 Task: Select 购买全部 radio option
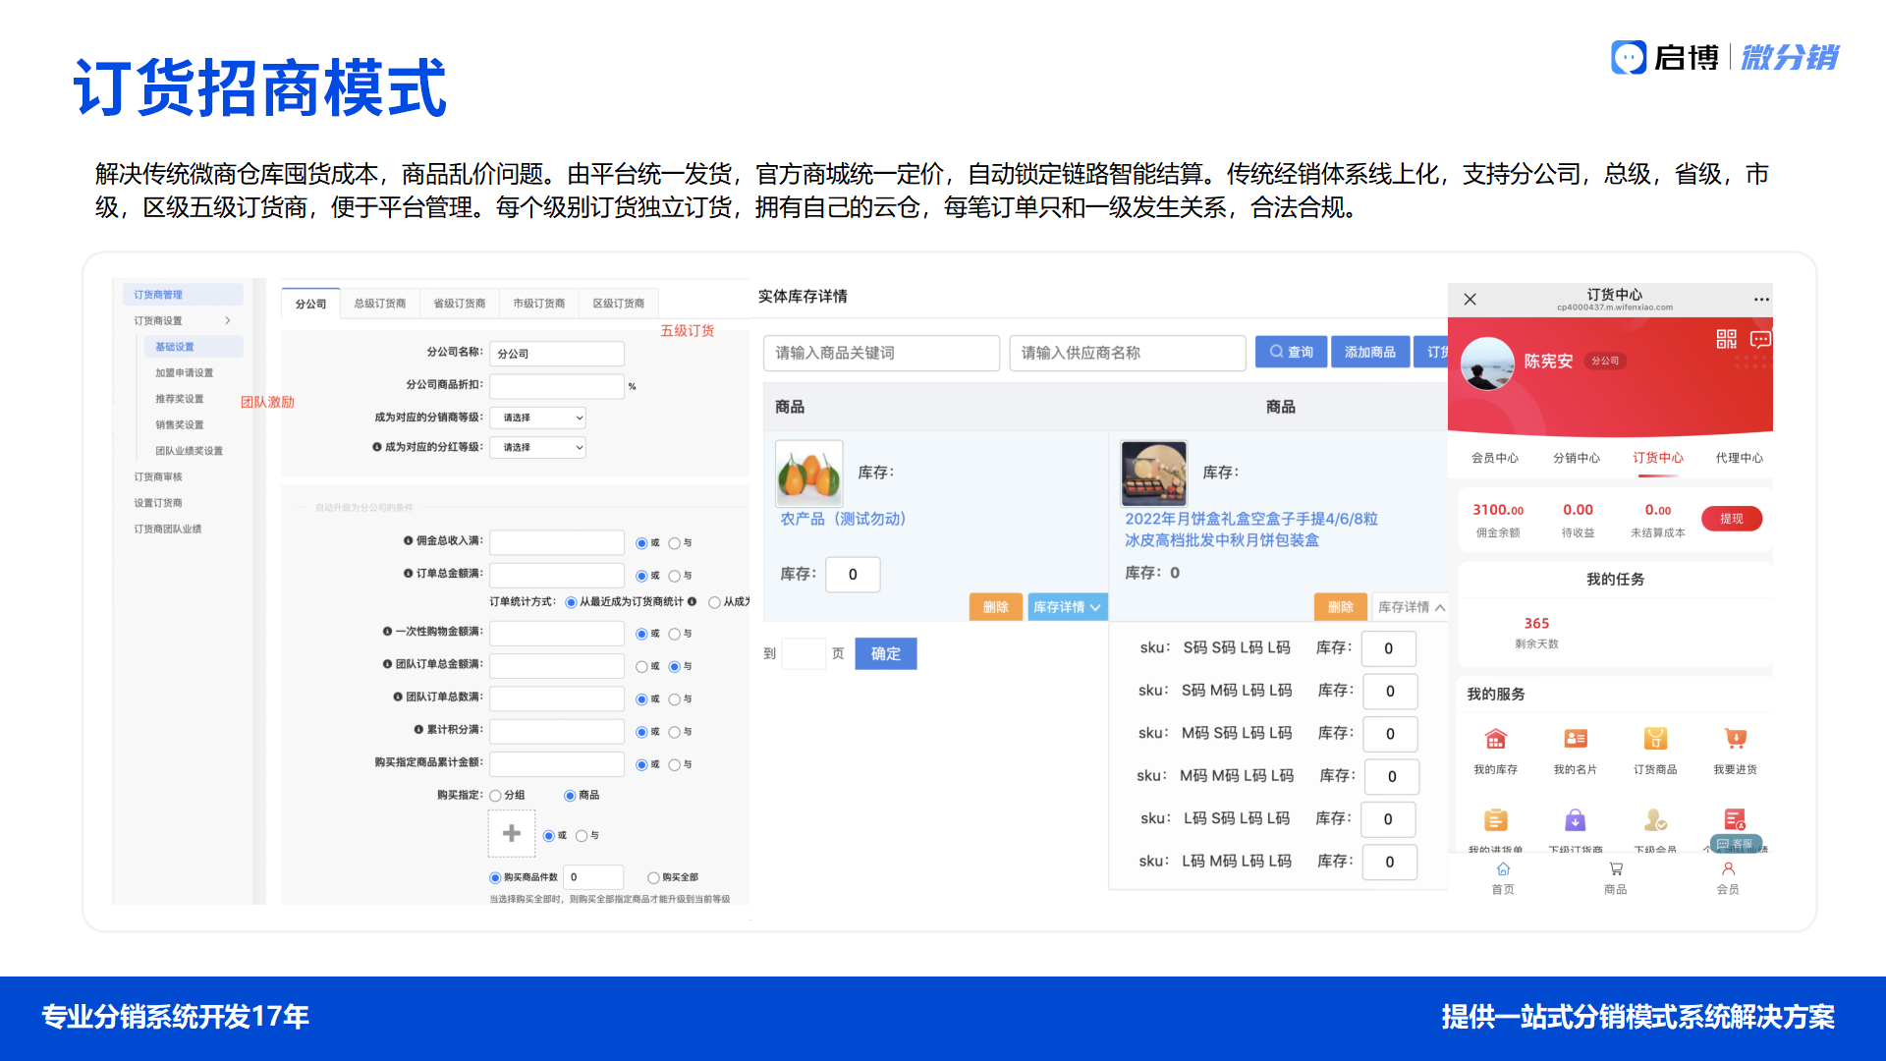point(653,877)
